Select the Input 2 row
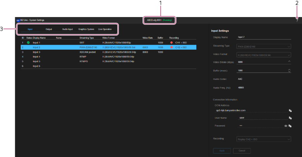The width and height of the screenshot is (302, 157). tap(108, 47)
